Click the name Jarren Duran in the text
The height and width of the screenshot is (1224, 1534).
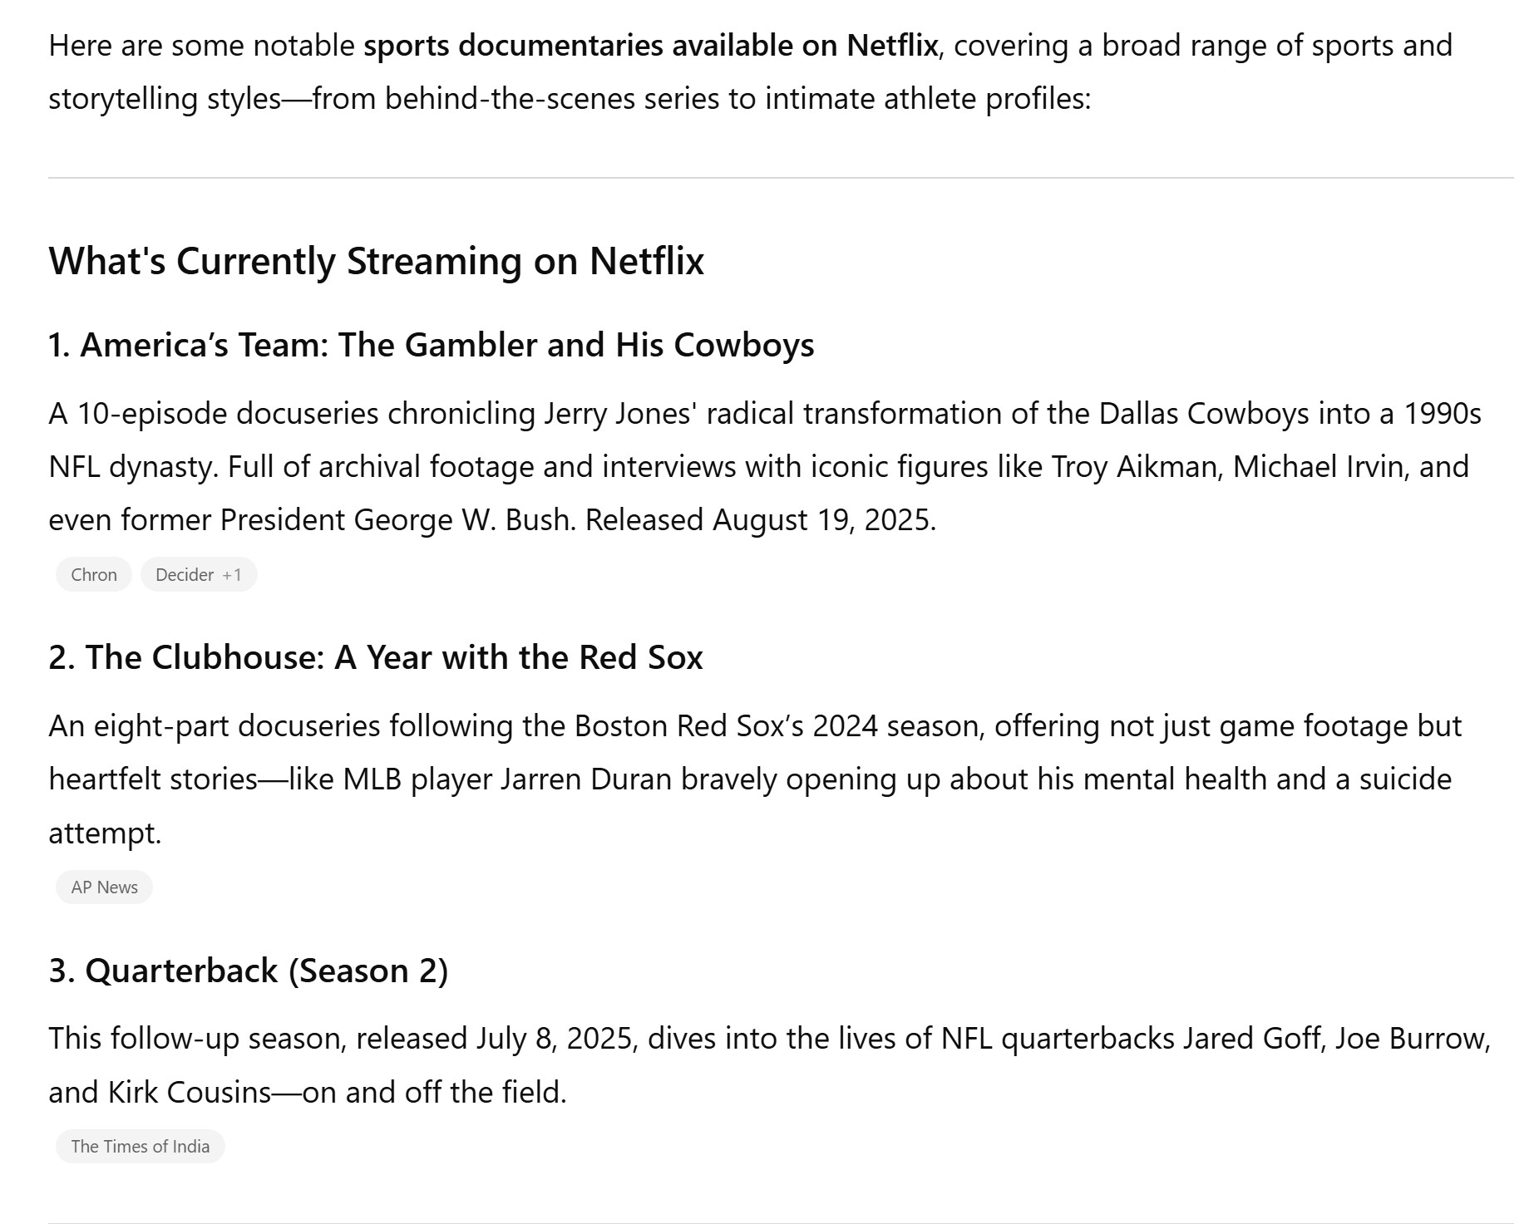point(585,779)
